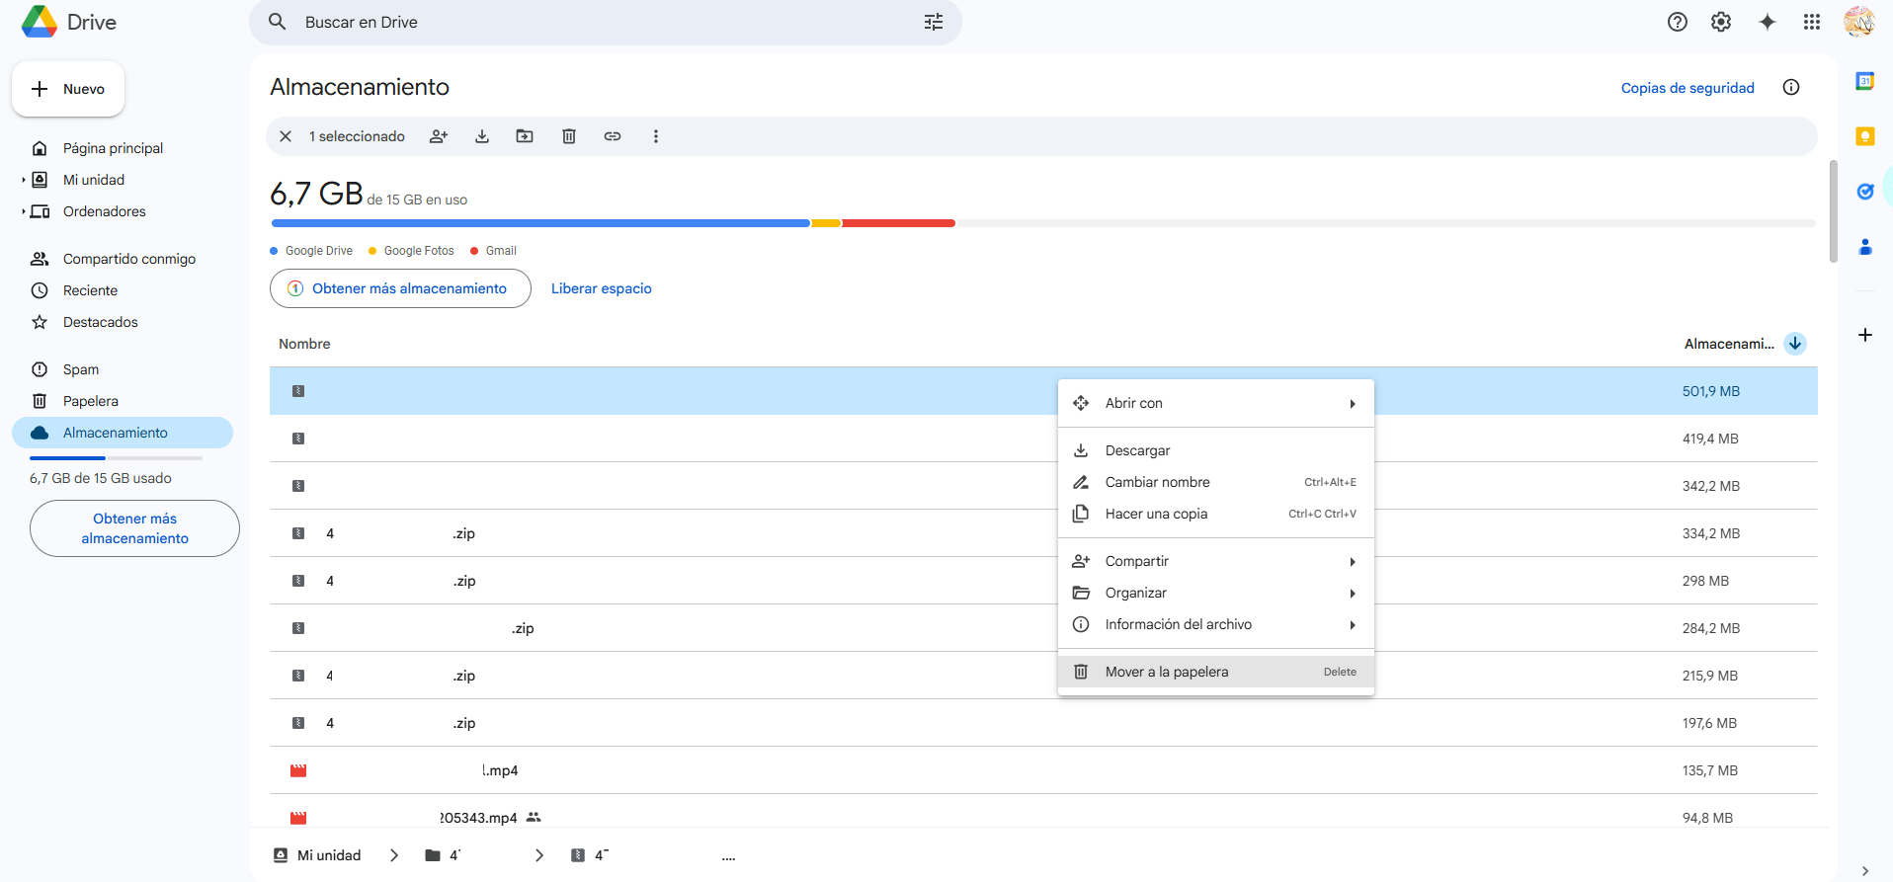Click the Nuevo button
The height and width of the screenshot is (882, 1893).
[x=68, y=89]
